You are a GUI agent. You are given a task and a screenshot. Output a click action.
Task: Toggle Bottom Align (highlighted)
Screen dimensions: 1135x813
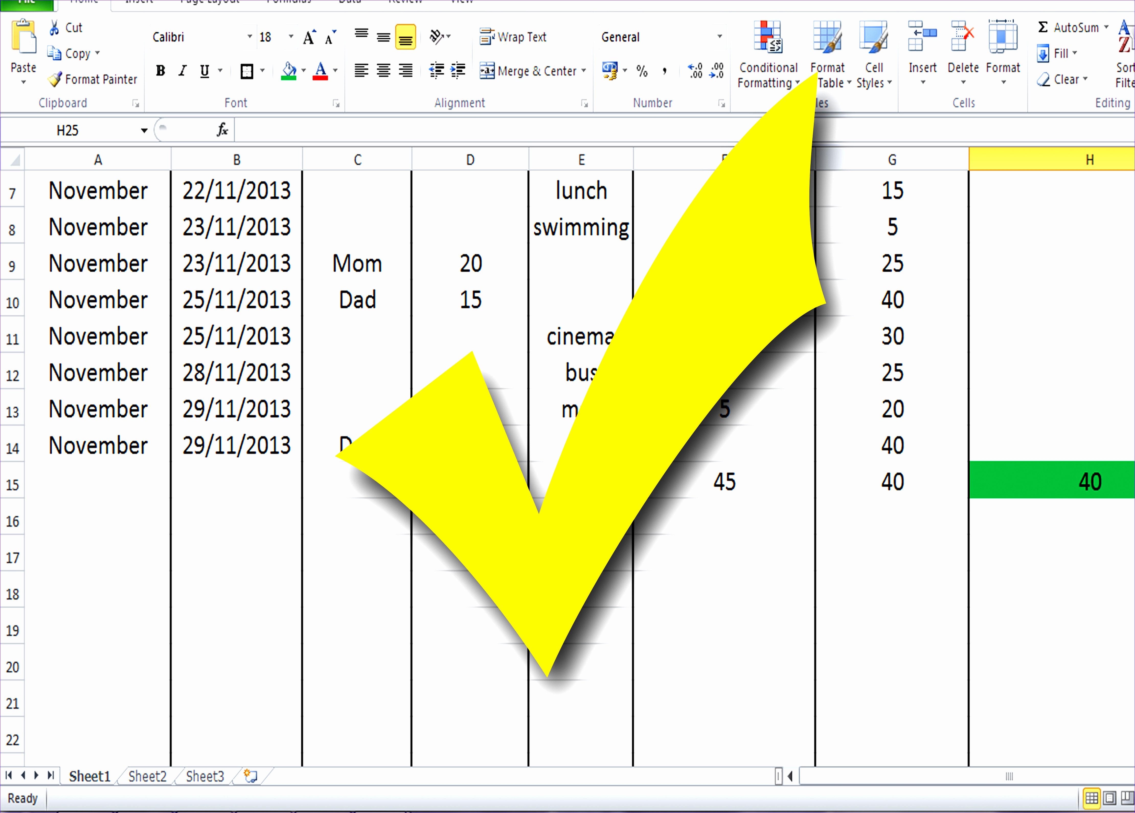pos(405,37)
